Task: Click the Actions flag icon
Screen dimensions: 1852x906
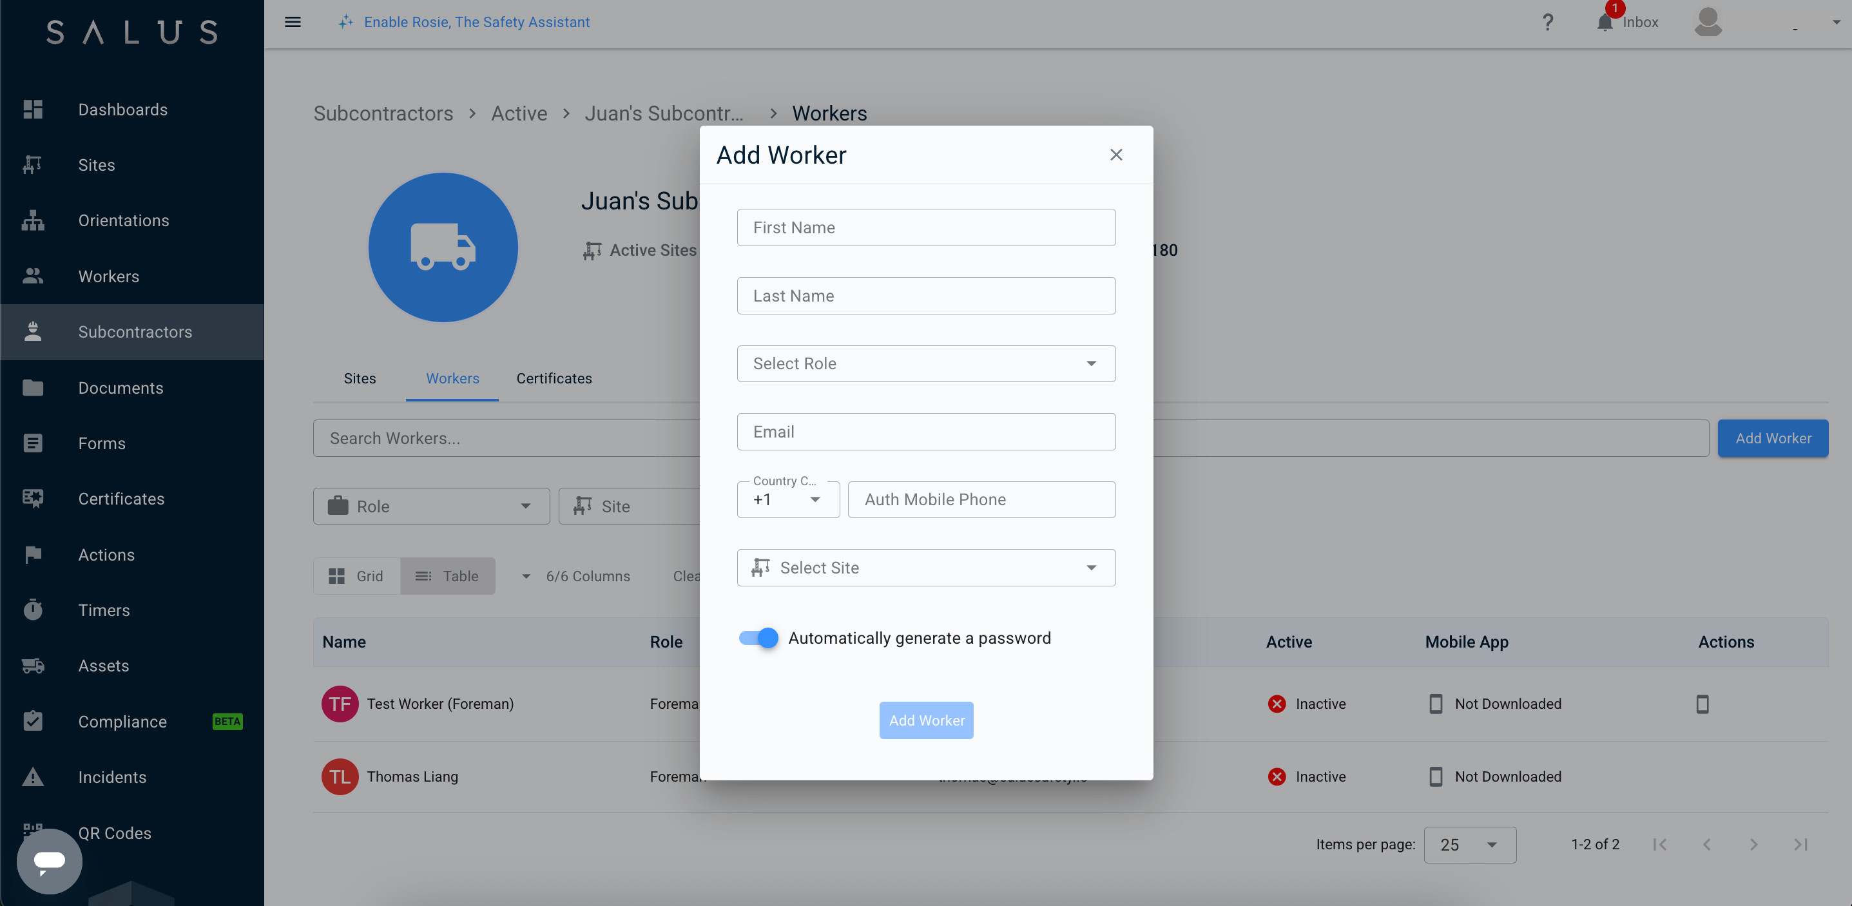Action: click(32, 554)
